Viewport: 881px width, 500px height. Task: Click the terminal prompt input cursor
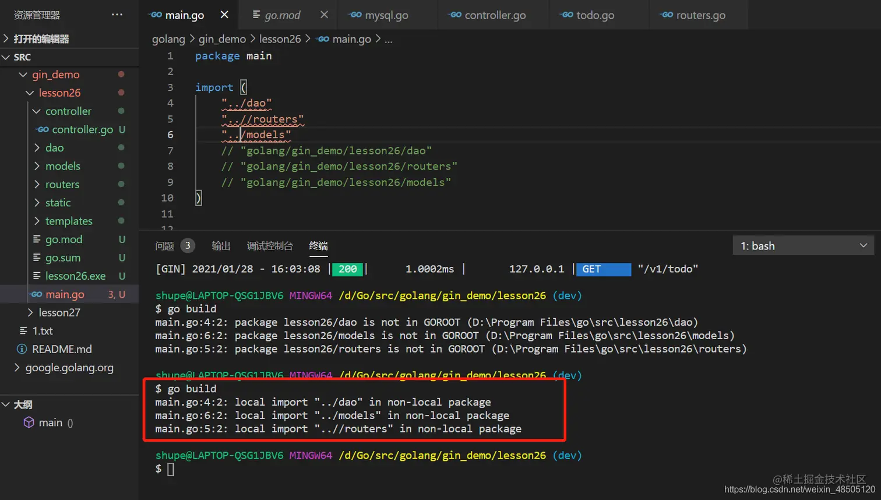tap(170, 469)
